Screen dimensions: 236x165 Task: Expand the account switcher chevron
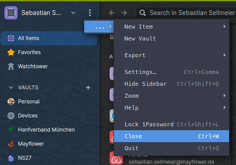[73, 13]
